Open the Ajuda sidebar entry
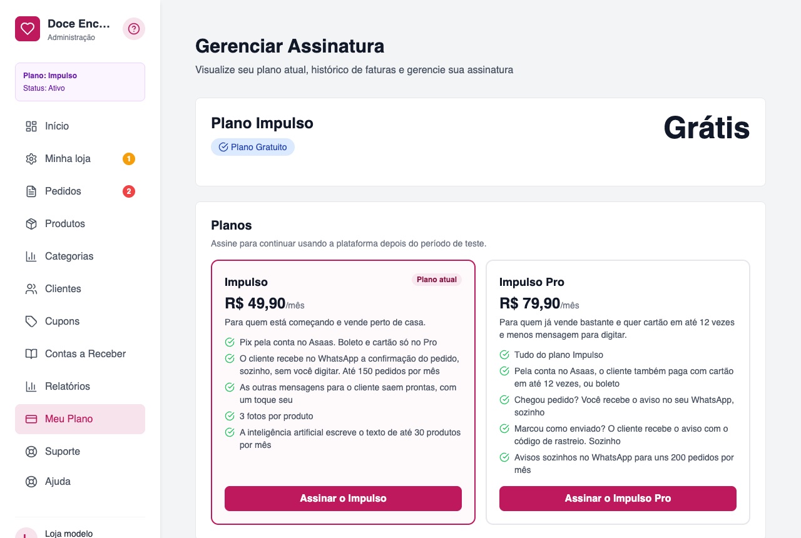 tap(80, 482)
